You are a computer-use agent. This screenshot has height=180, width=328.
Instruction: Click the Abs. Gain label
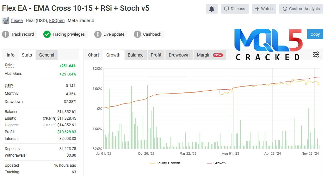(13, 74)
